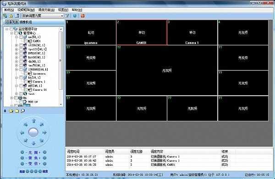Click the yellow home icon in toolbar
Screen dimensions: 275x179
click(x=11, y=16)
